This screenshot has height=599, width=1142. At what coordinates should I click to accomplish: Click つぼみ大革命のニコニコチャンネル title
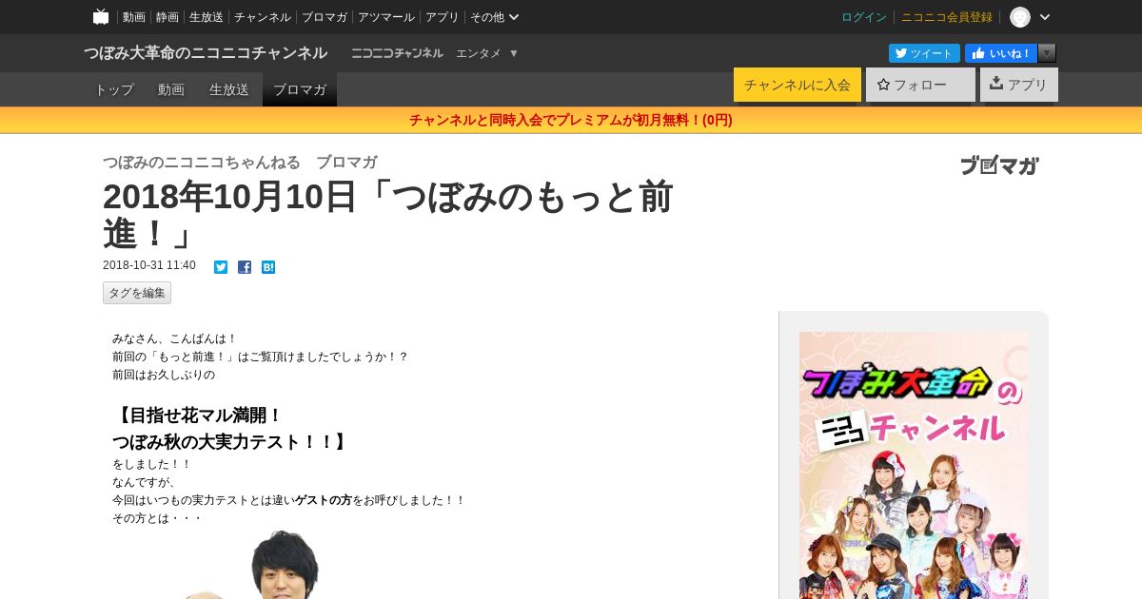coord(206,53)
